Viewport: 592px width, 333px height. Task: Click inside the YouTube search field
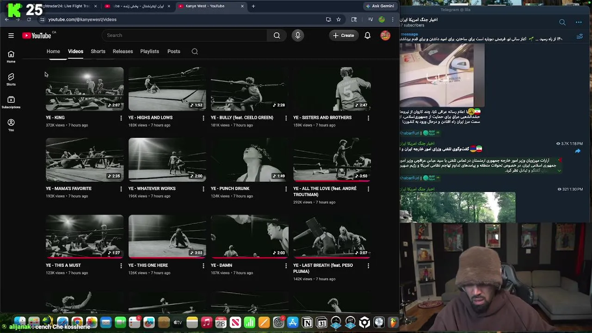click(x=184, y=35)
